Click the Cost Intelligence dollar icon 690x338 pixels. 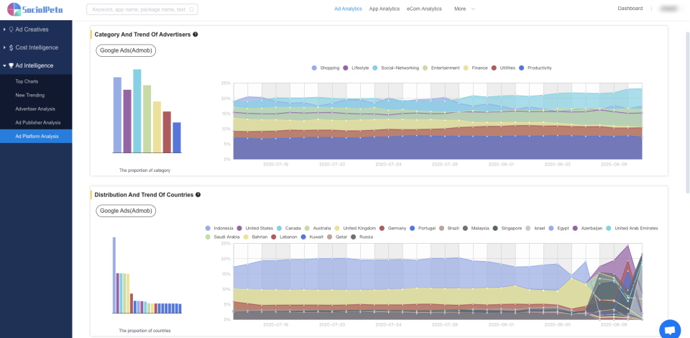coord(11,47)
